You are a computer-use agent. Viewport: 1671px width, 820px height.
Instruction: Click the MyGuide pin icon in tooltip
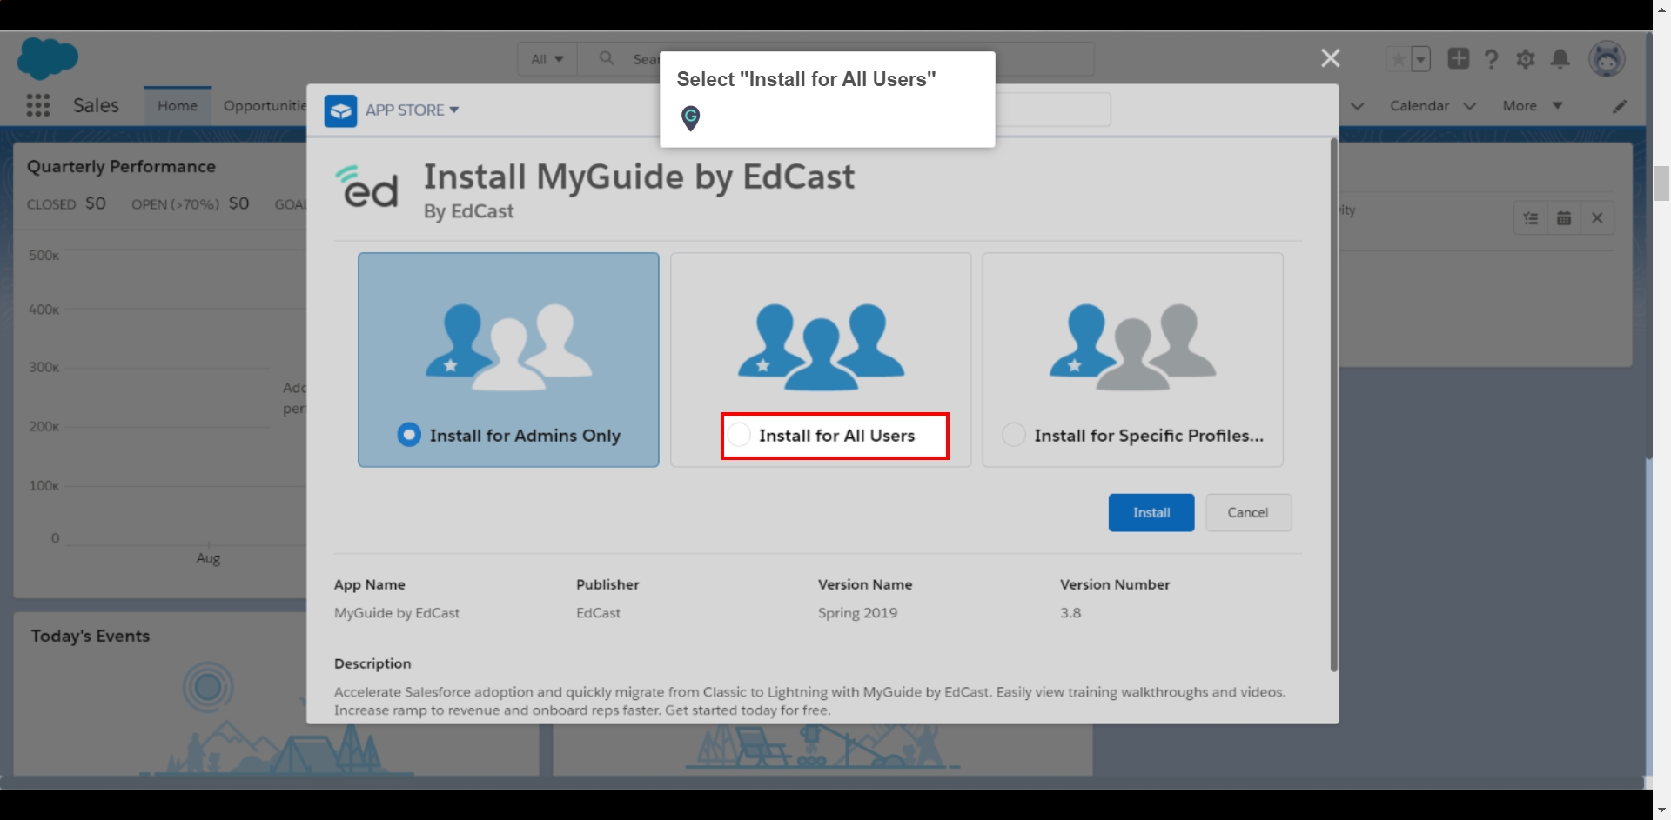[x=690, y=117]
